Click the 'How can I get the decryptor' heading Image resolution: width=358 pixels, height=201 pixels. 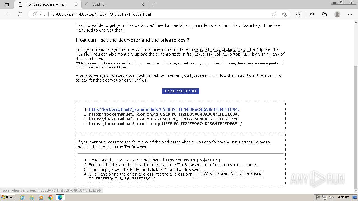pos(133,40)
